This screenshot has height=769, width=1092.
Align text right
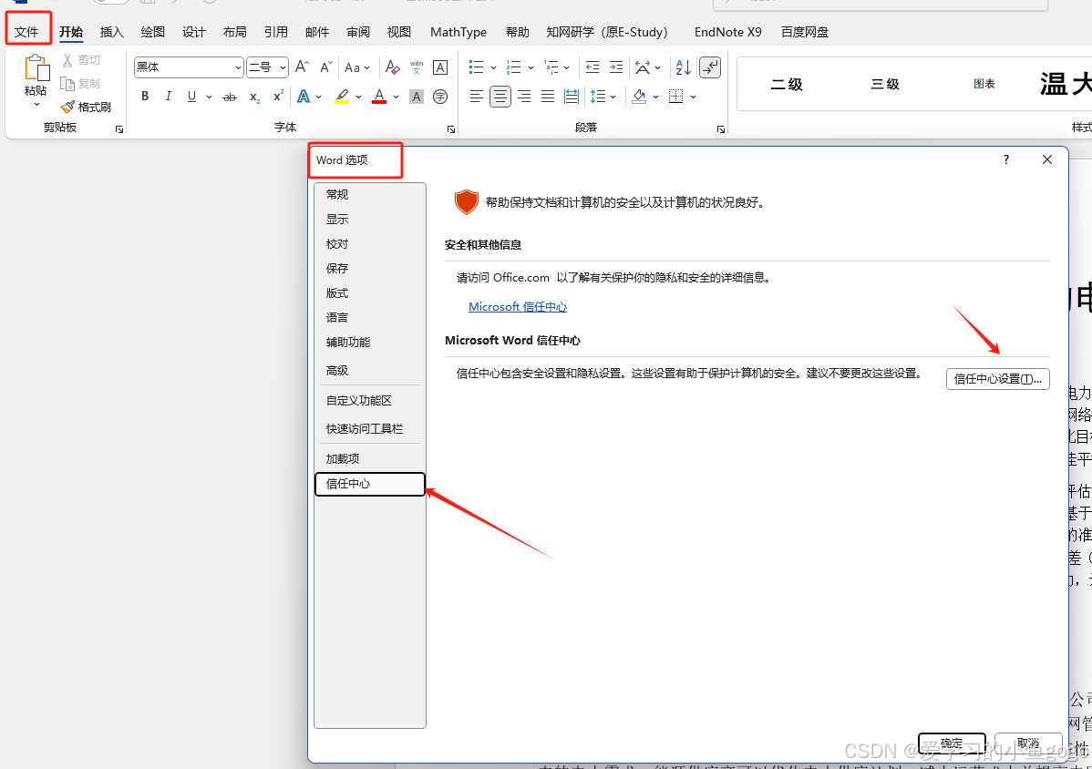[x=524, y=96]
